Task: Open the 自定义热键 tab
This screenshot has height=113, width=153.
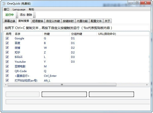Action: pyautogui.click(x=53, y=21)
